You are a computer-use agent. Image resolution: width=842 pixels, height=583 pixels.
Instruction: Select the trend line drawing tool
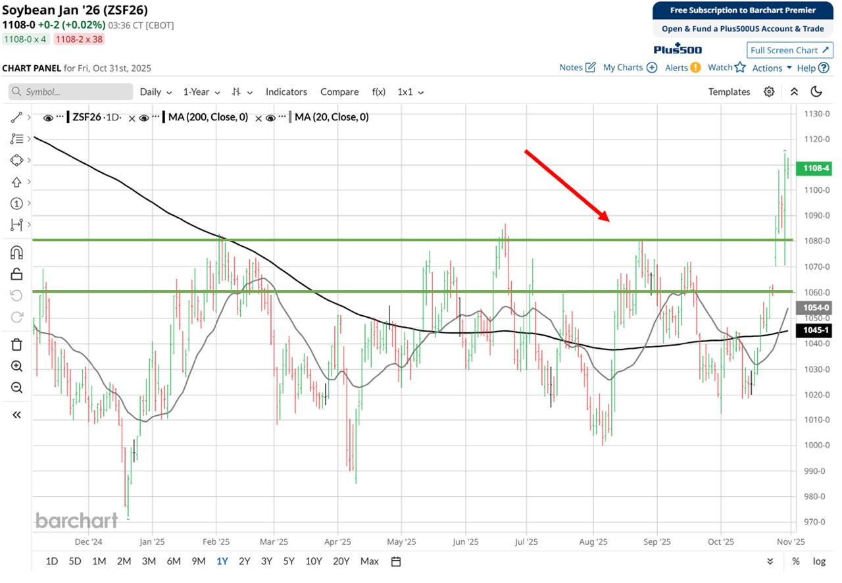tap(17, 118)
